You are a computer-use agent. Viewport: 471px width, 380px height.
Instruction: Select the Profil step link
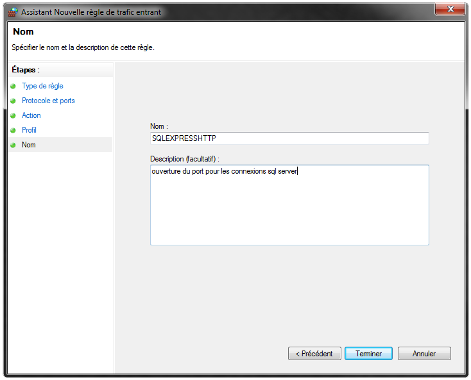pyautogui.click(x=29, y=130)
